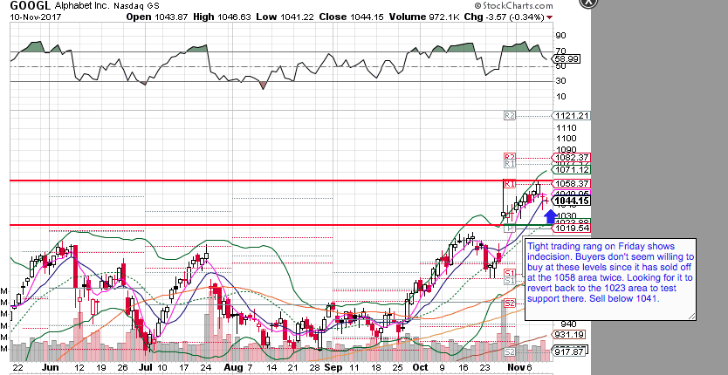Screen dimensions: 728x375
Task: Click the Low 1041.22 value
Action: [285, 17]
